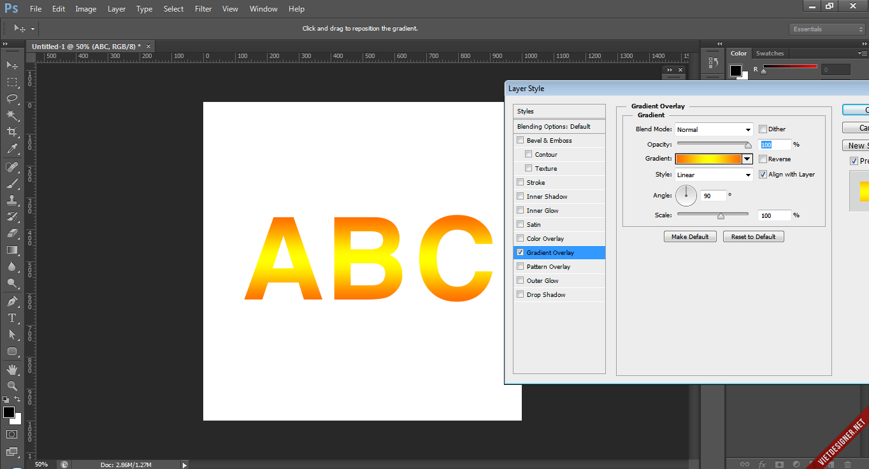Open the gradient Style dropdown
869x469 pixels.
click(x=714, y=175)
